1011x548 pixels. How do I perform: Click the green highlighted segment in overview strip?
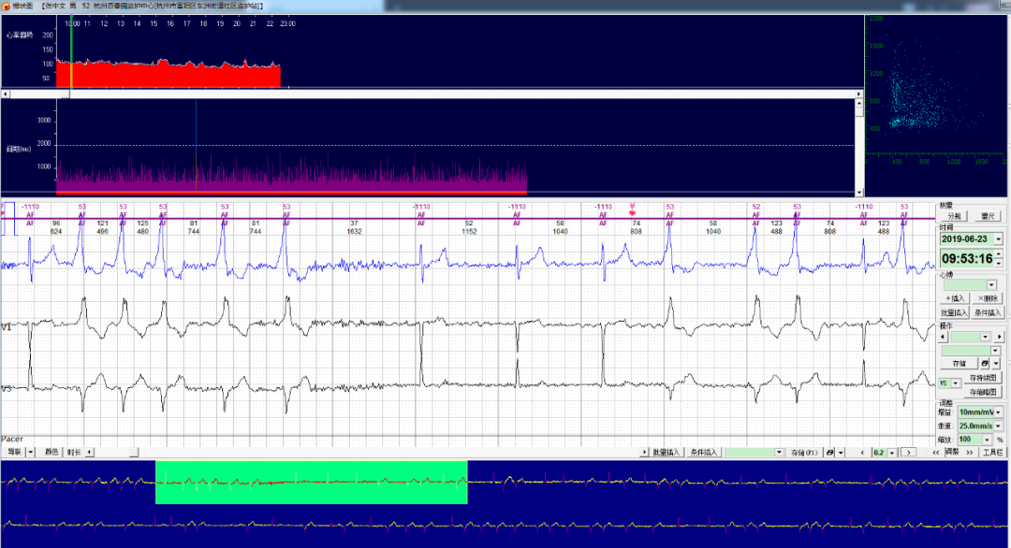311,482
